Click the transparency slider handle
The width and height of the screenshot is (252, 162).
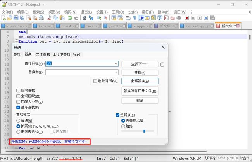[144, 131]
